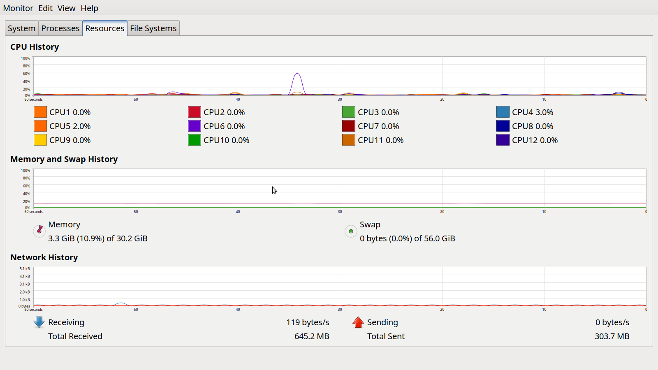The image size is (658, 370).
Task: Click the Memory pie chart icon
Action: click(39, 231)
